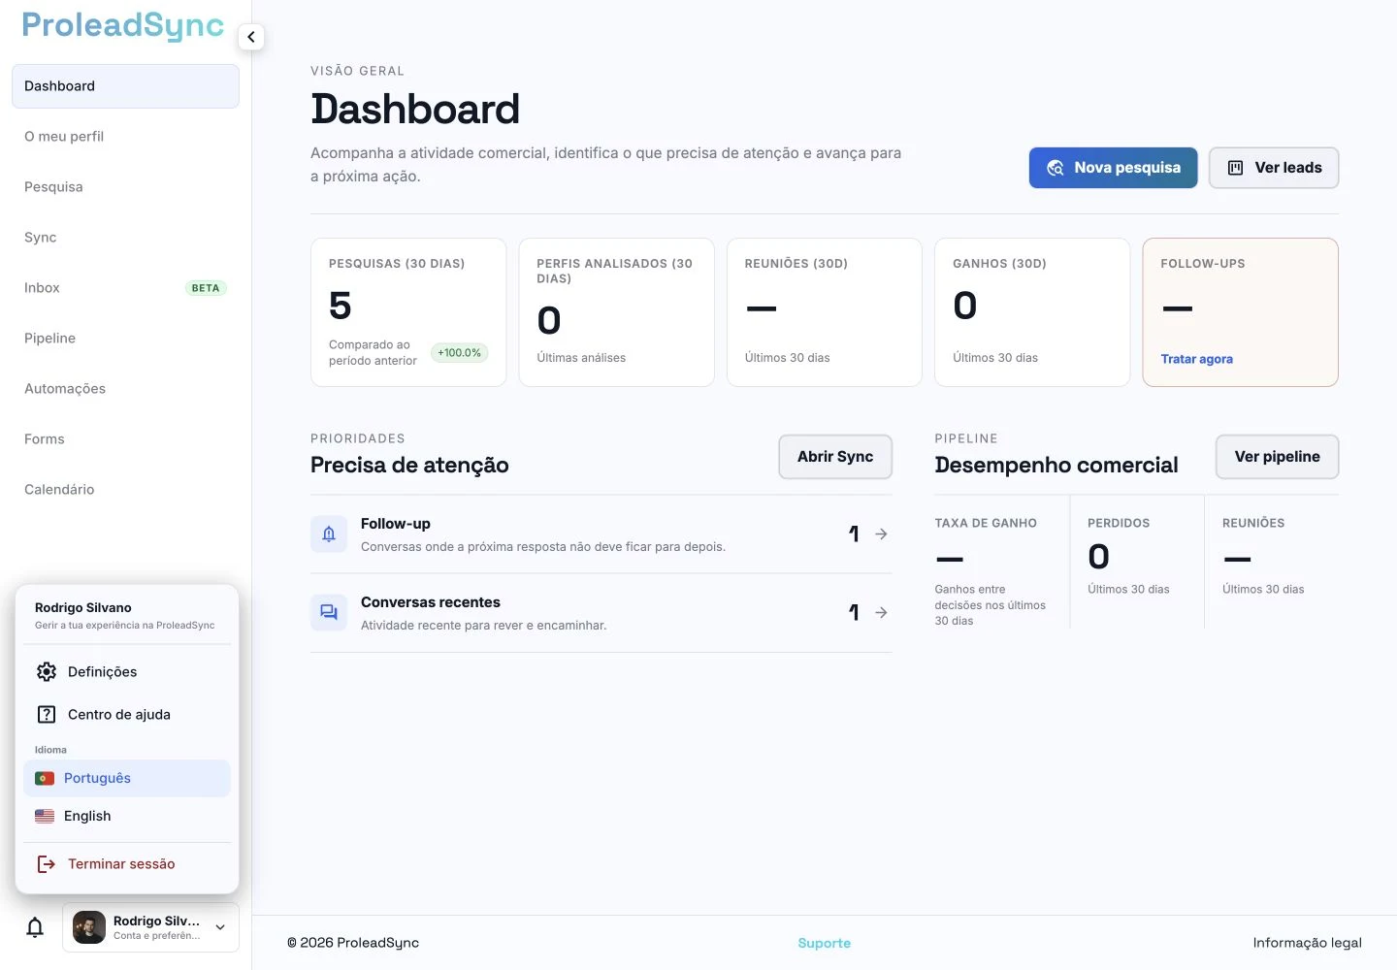Click the BETA badge next to Inbox
The width and height of the screenshot is (1397, 970).
coord(206,288)
